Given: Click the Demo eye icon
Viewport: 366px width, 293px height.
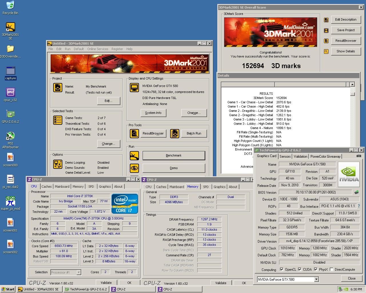Looking at the screenshot, I should point(134,168).
